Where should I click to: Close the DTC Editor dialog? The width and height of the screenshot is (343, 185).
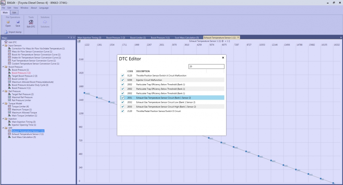pyautogui.click(x=223, y=57)
